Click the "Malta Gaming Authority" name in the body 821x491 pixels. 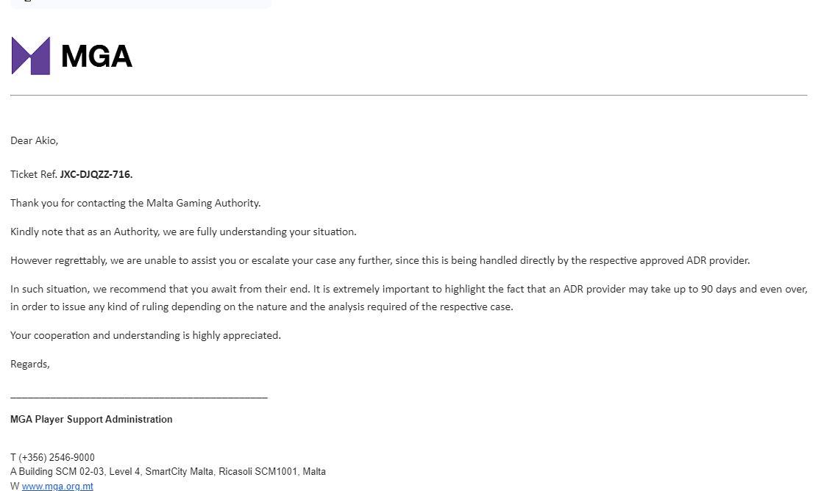coord(202,203)
